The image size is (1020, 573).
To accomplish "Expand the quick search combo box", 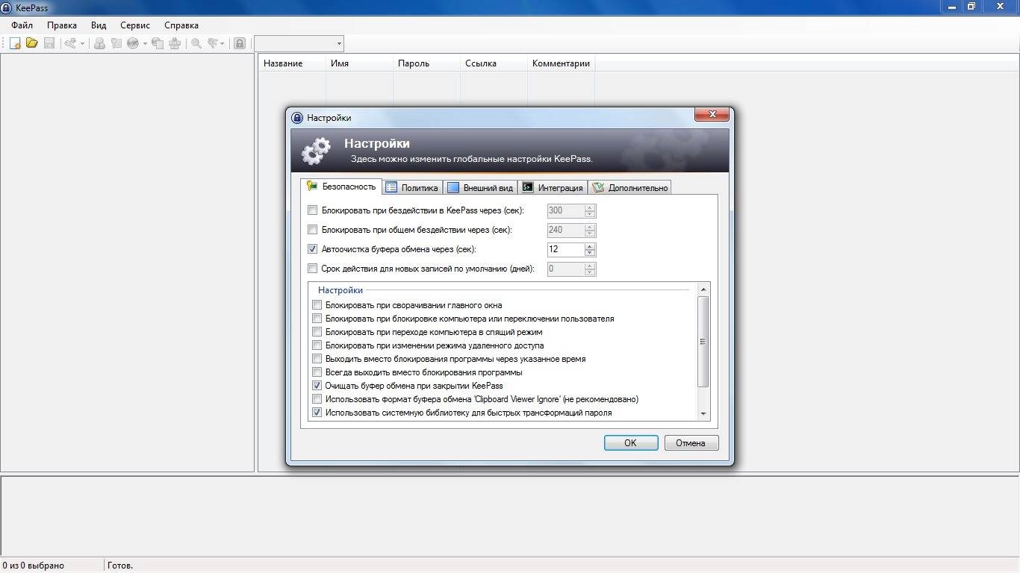I will [x=339, y=43].
